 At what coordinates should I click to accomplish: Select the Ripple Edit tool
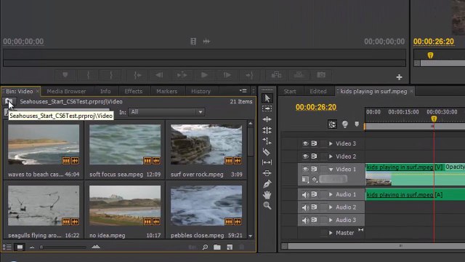coord(267,119)
